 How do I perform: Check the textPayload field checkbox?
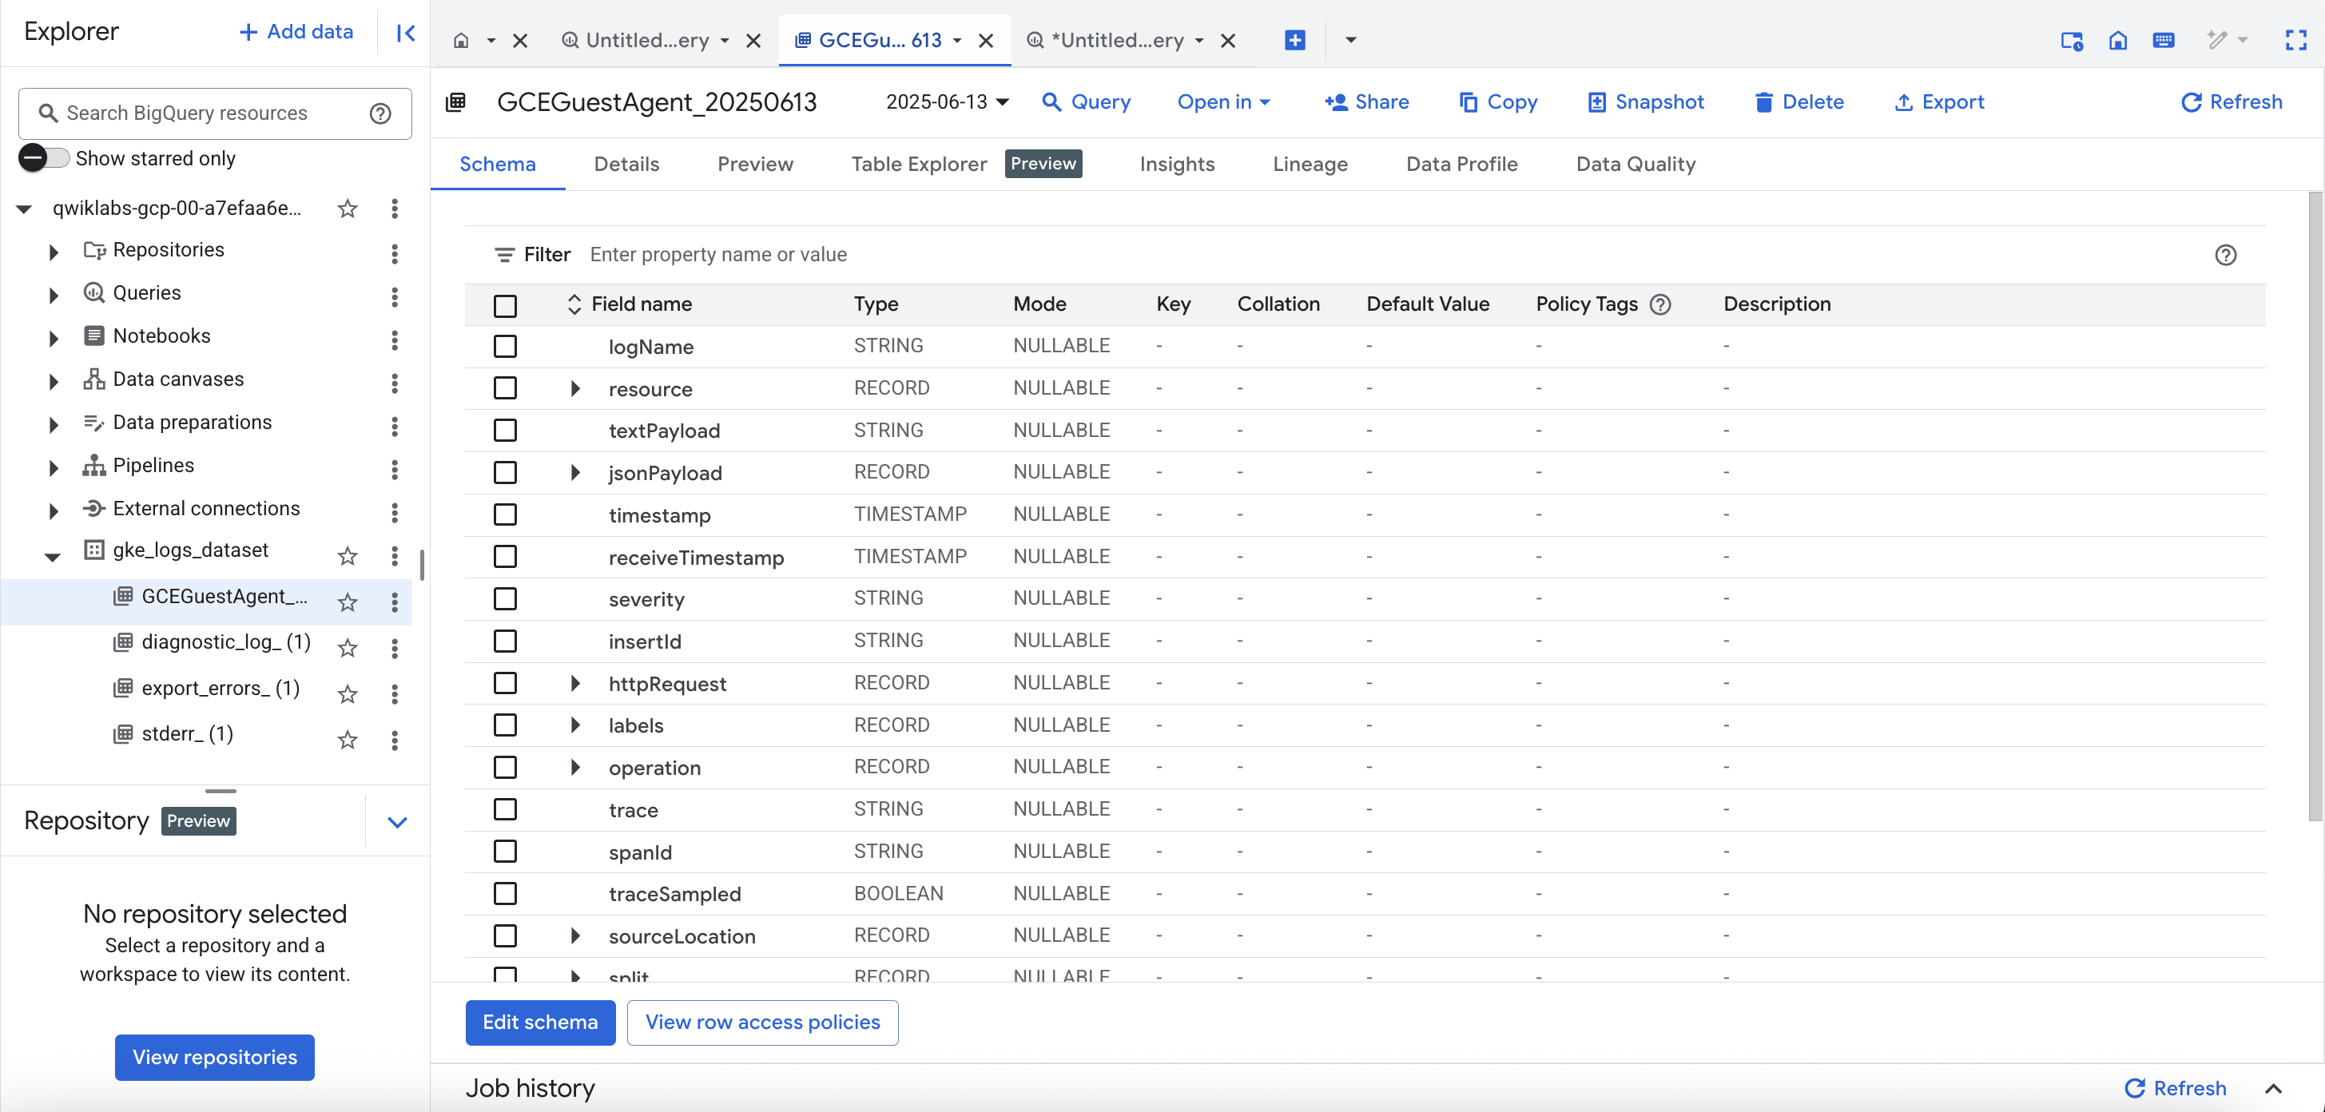pos(506,431)
